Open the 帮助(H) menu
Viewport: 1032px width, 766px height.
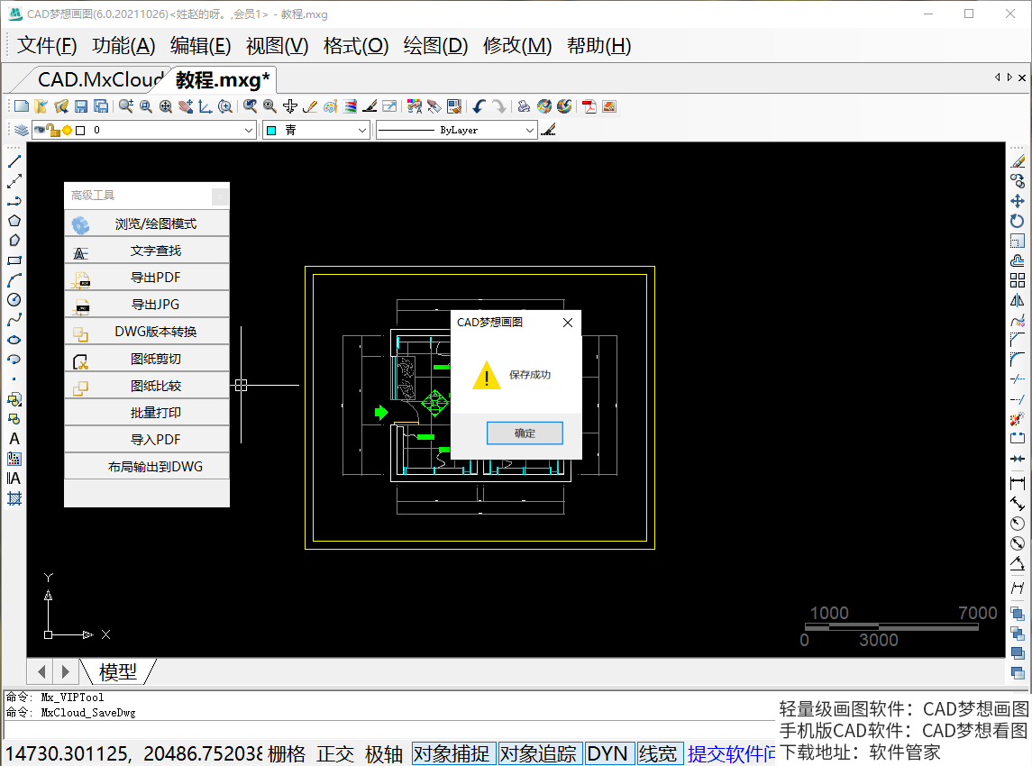pyautogui.click(x=599, y=45)
